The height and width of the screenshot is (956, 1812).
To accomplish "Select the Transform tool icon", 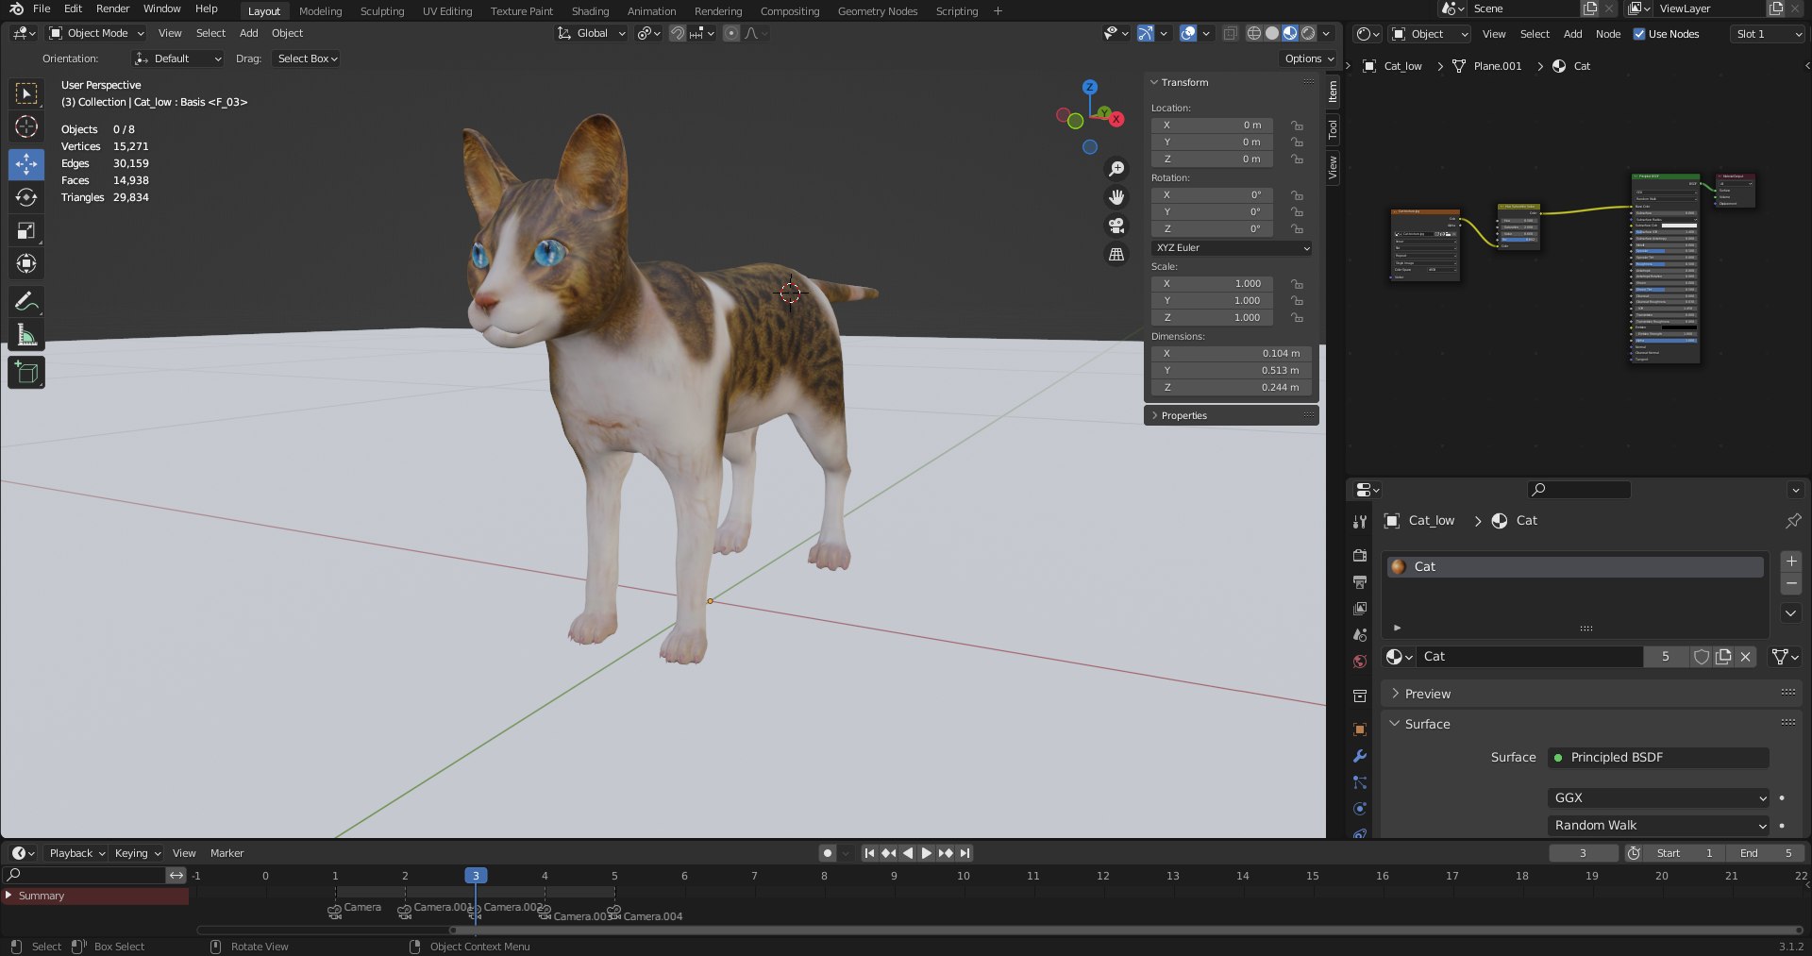I will pyautogui.click(x=26, y=263).
